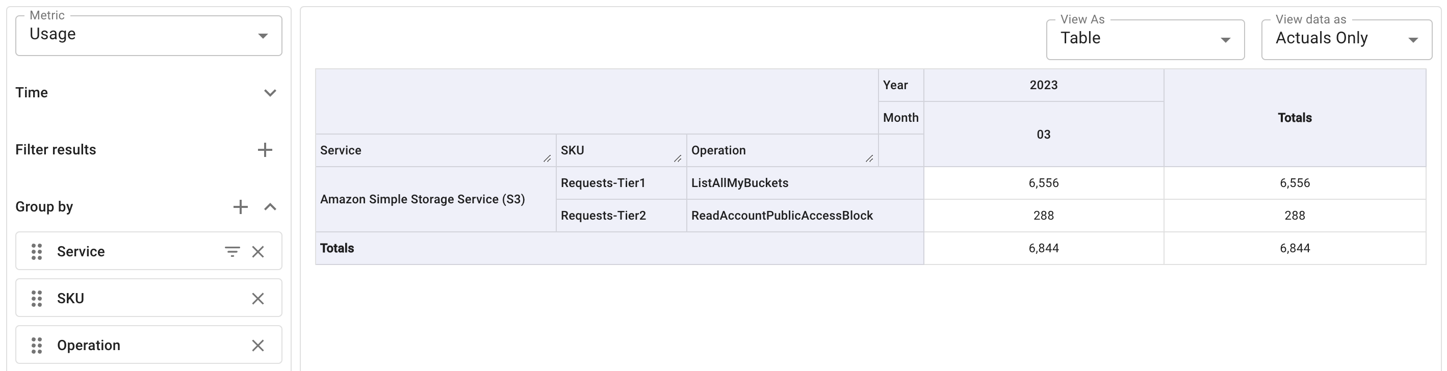Image resolution: width=1447 pixels, height=371 pixels.
Task: Expand the Time section
Action: tap(270, 93)
